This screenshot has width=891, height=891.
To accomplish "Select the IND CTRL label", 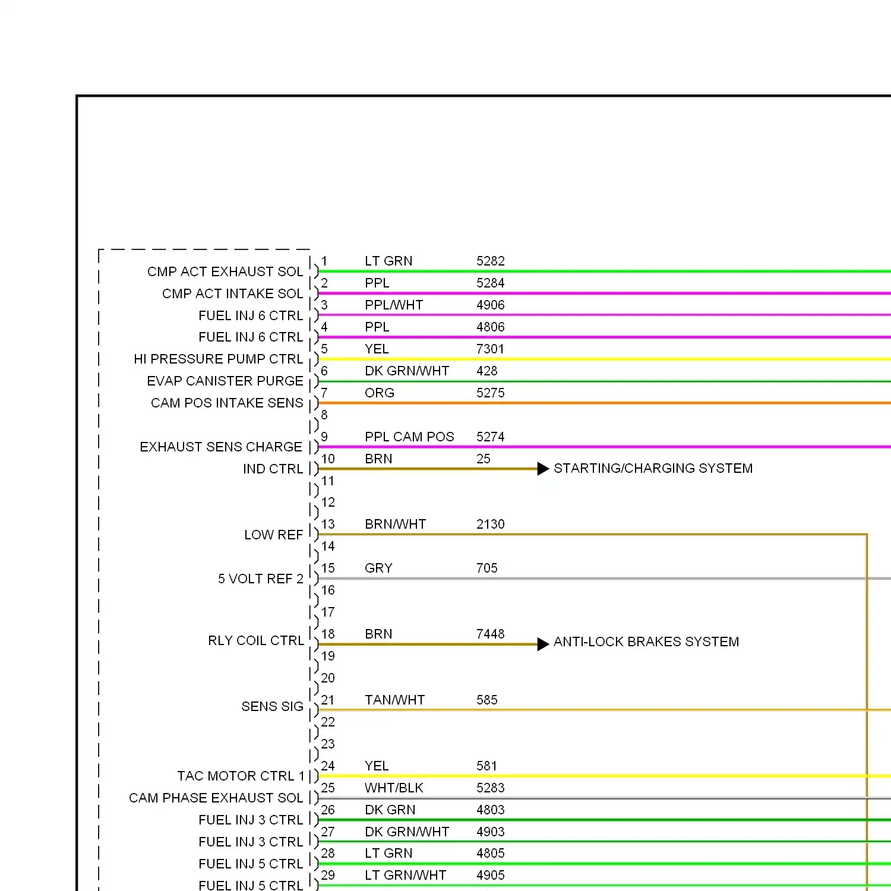I will pyautogui.click(x=273, y=469).
